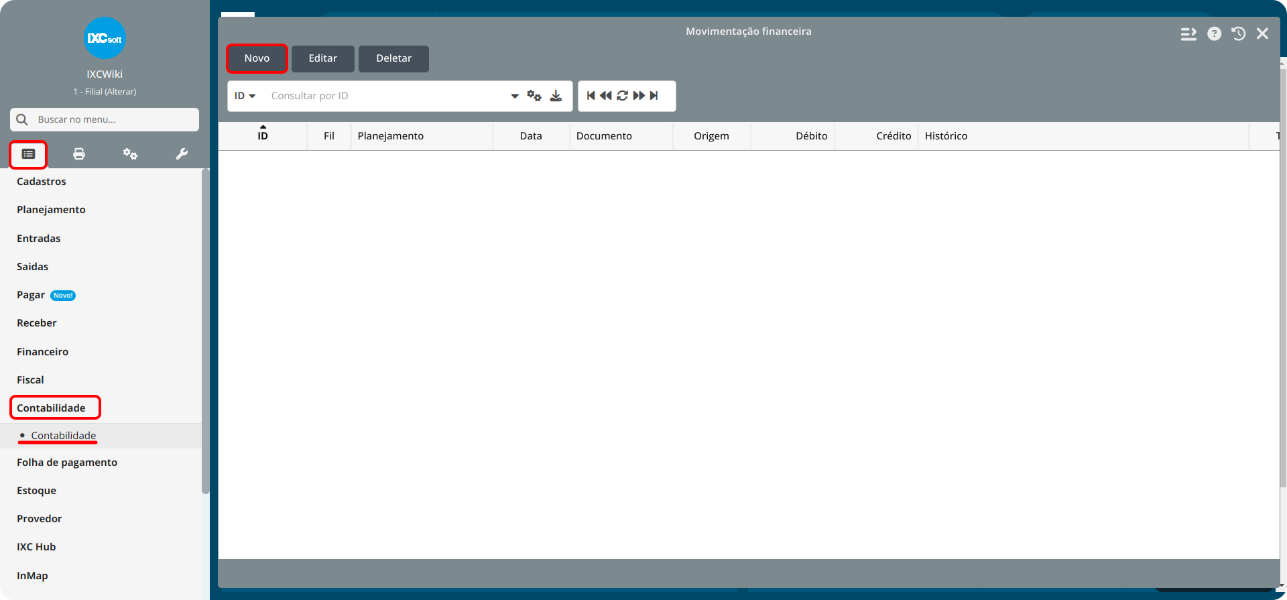Click the search magnifier icon
Viewport: 1287px width, 600px height.
[x=22, y=119]
